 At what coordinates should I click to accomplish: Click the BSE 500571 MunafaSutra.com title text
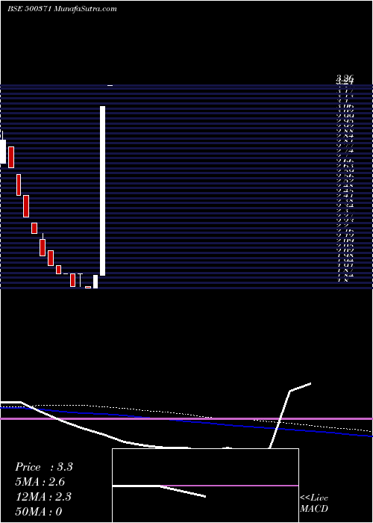tap(62, 9)
